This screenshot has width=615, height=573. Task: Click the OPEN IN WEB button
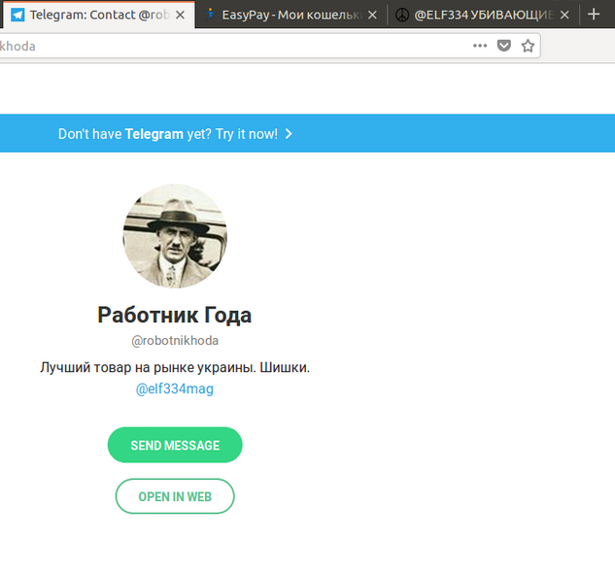point(175,496)
